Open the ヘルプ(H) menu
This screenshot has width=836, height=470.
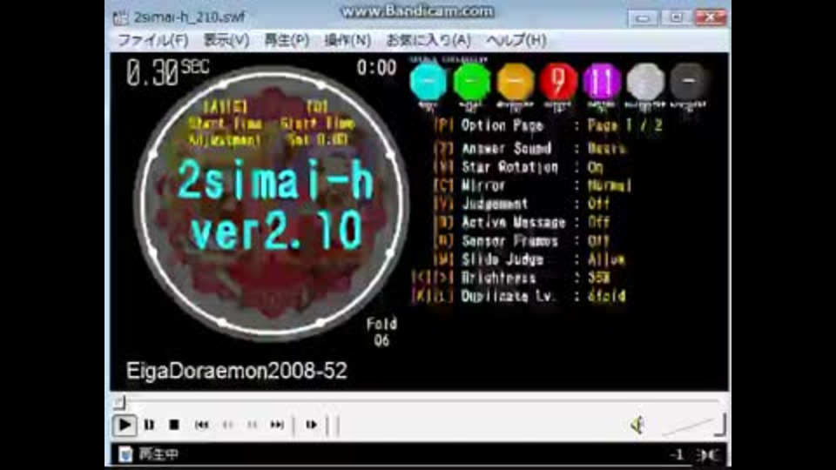(516, 41)
